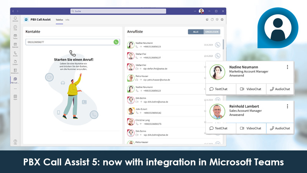
Task: Show more apps via sidebar ellipsis
Action: click(x=15, y=89)
